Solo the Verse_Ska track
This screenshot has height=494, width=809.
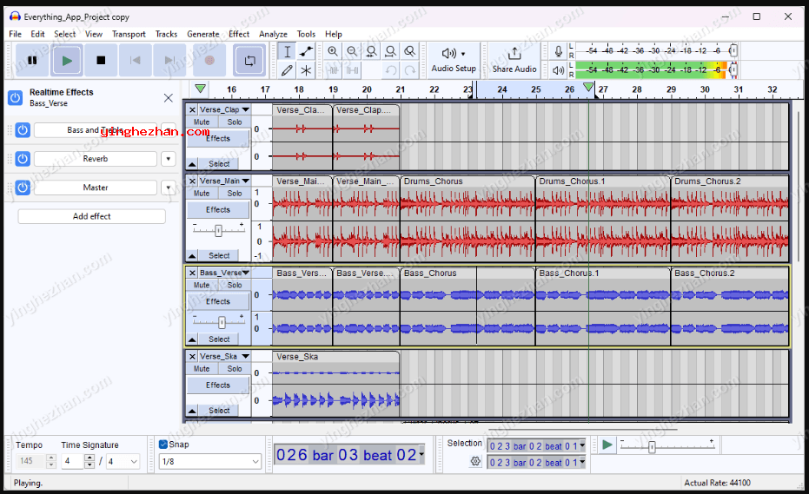point(235,369)
